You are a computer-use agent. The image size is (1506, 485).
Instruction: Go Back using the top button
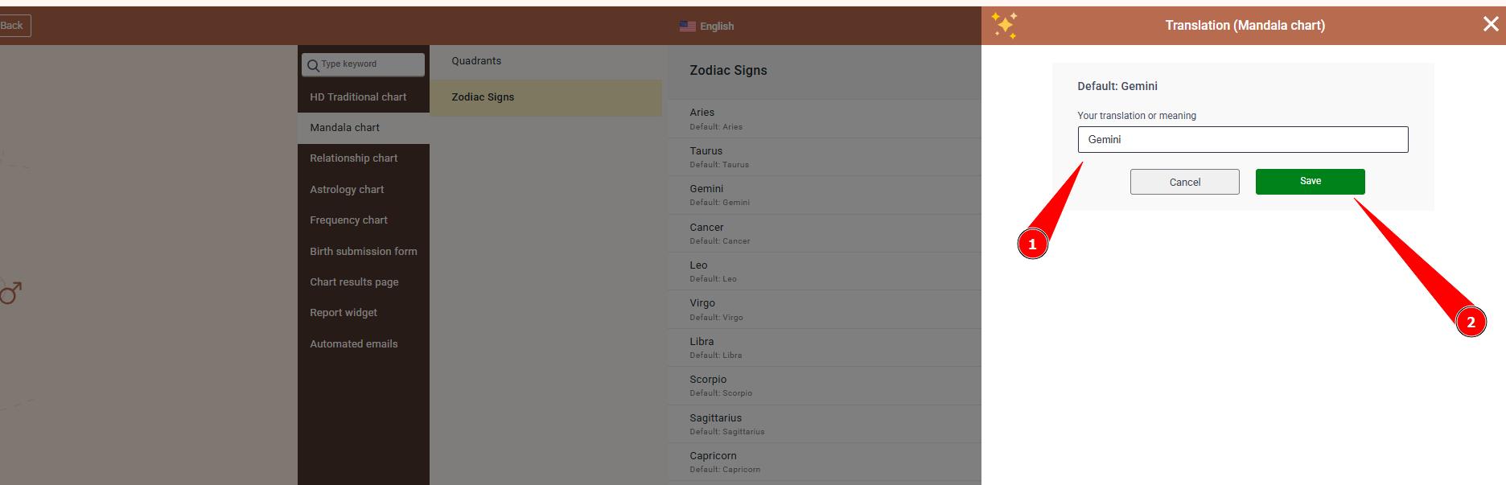(14, 26)
